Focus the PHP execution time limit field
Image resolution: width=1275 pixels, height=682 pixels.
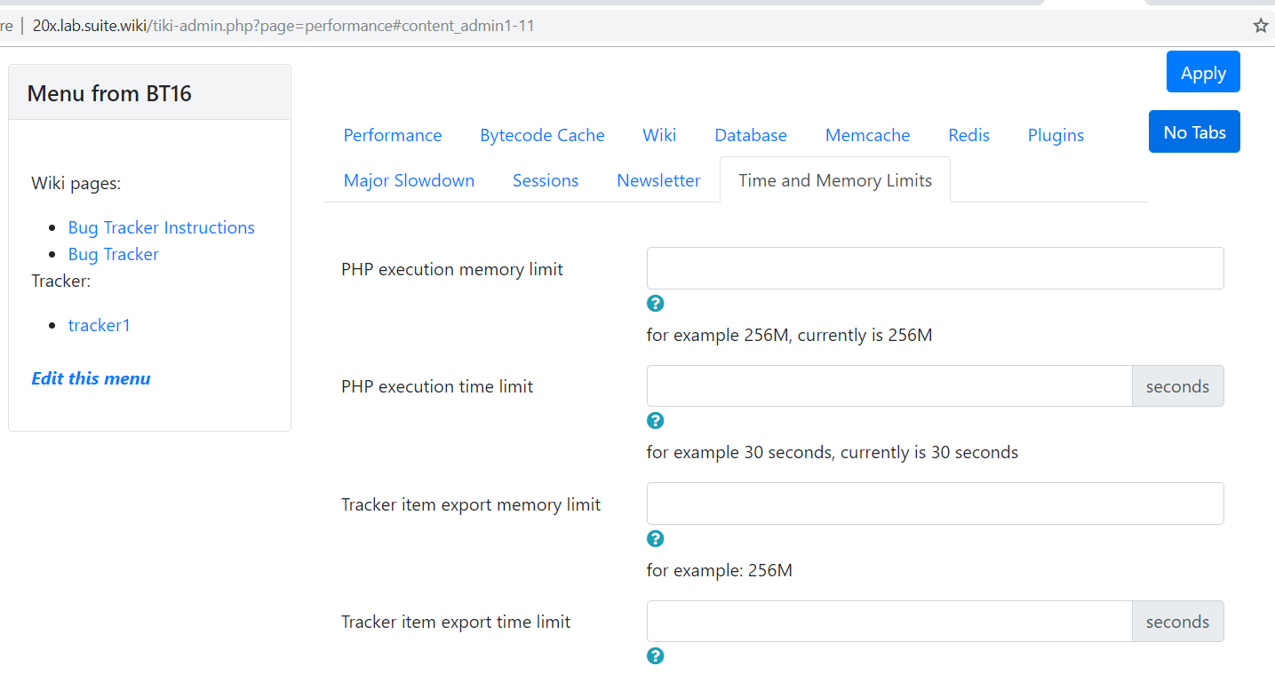coord(889,386)
